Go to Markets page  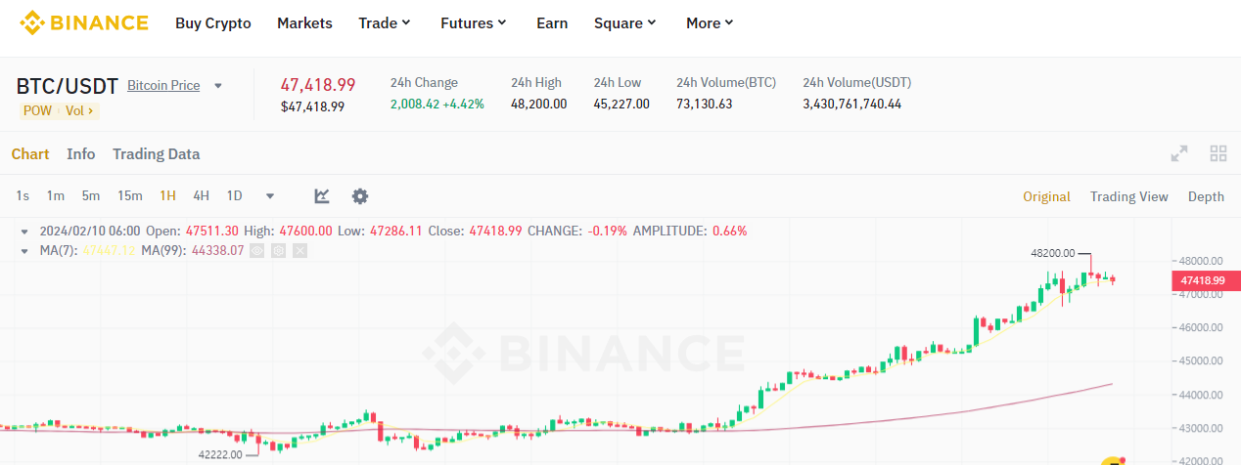point(304,22)
